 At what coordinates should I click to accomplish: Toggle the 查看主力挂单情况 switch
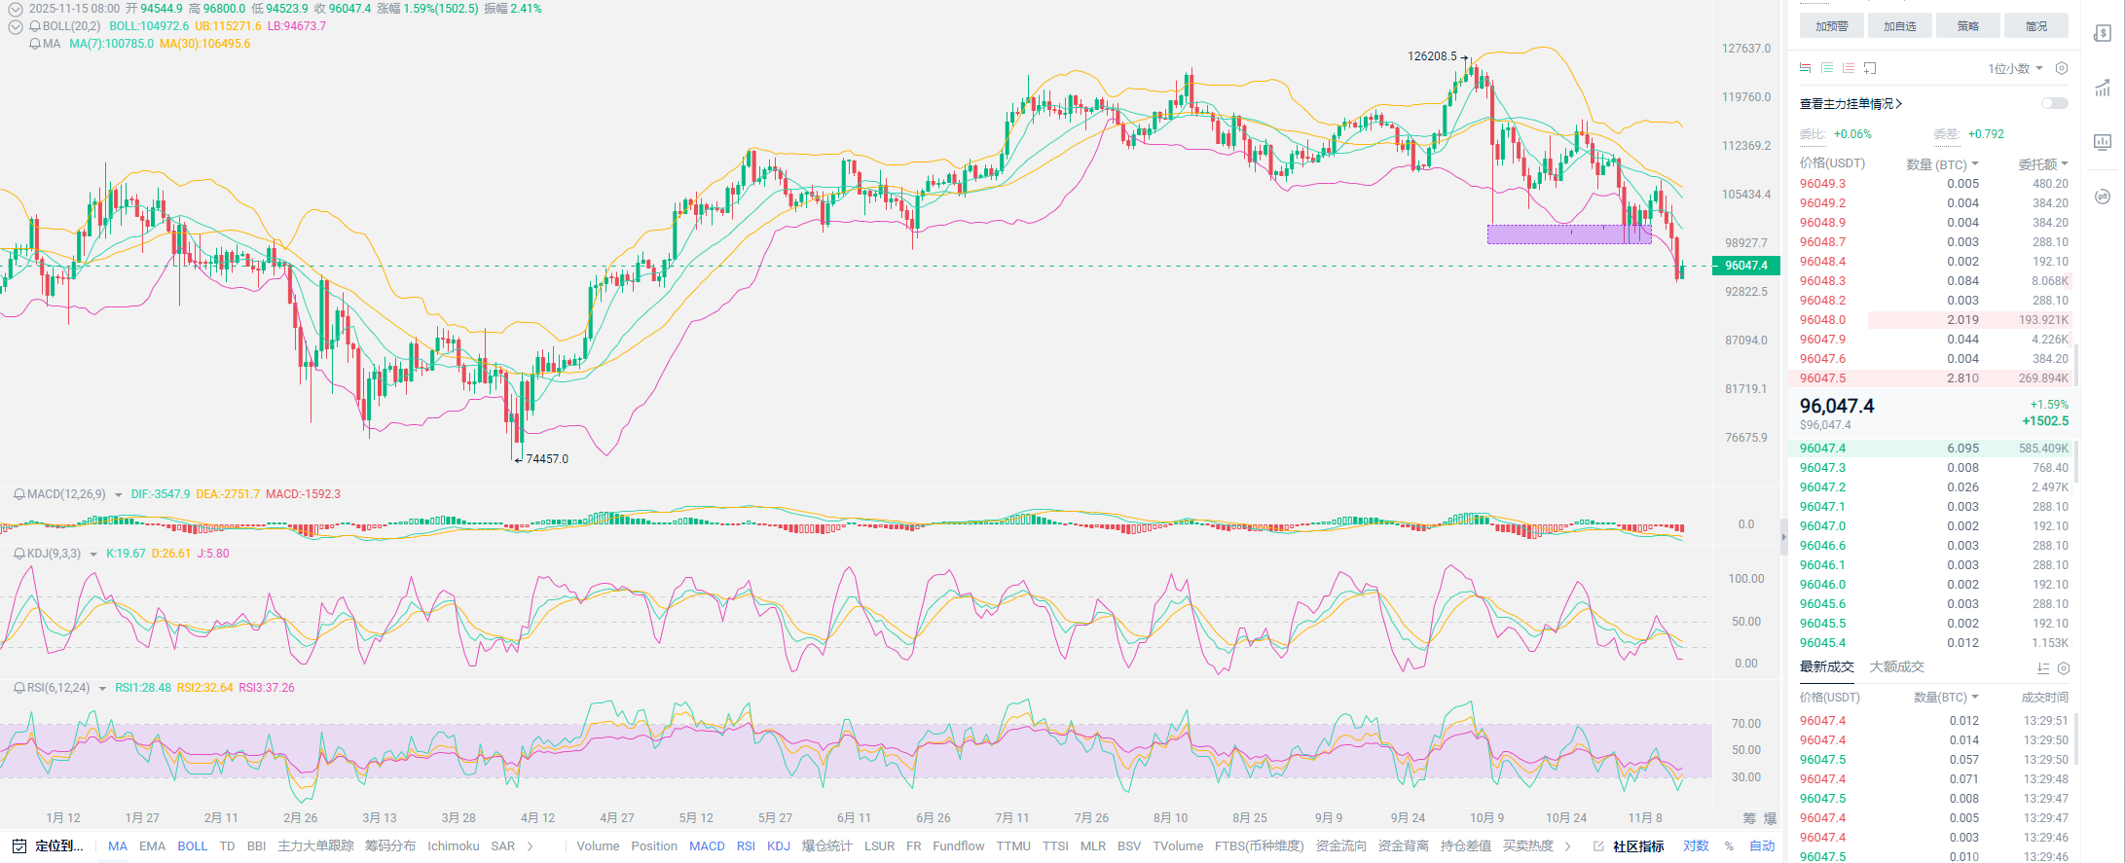click(2054, 103)
